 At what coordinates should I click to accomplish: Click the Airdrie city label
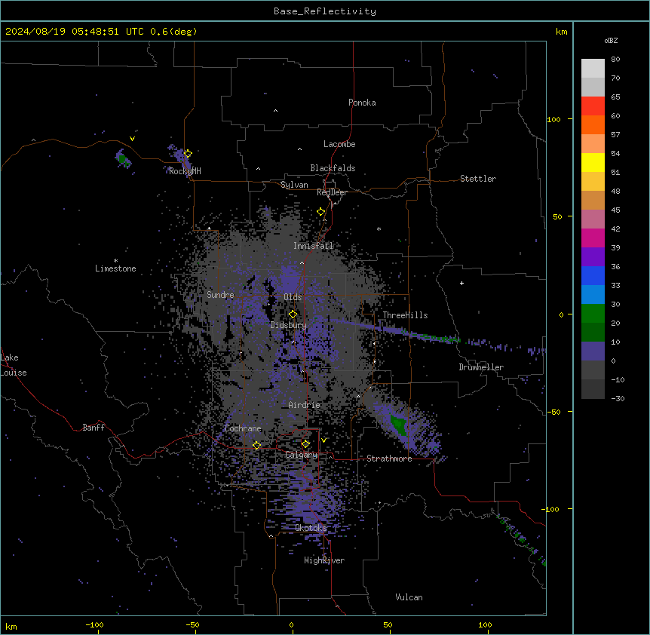click(x=305, y=405)
